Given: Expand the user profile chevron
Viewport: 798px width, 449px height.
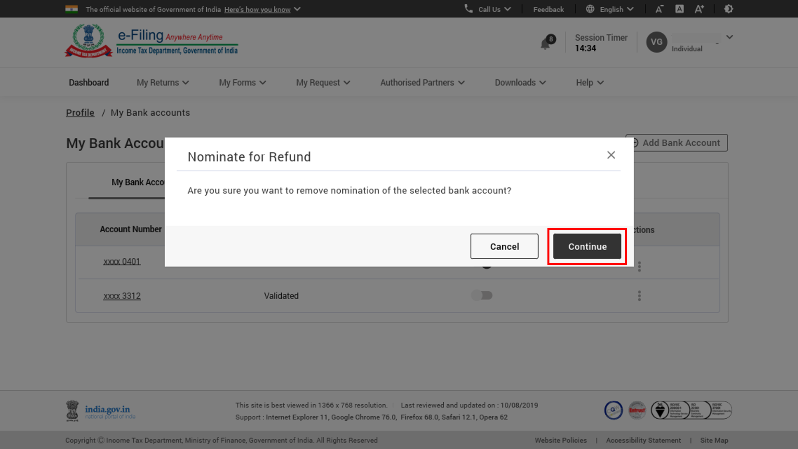Looking at the screenshot, I should 729,37.
